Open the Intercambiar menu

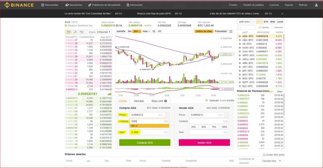tap(50, 5)
